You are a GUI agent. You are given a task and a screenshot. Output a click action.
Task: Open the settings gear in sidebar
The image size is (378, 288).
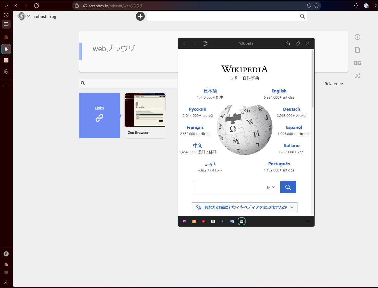pos(6,71)
